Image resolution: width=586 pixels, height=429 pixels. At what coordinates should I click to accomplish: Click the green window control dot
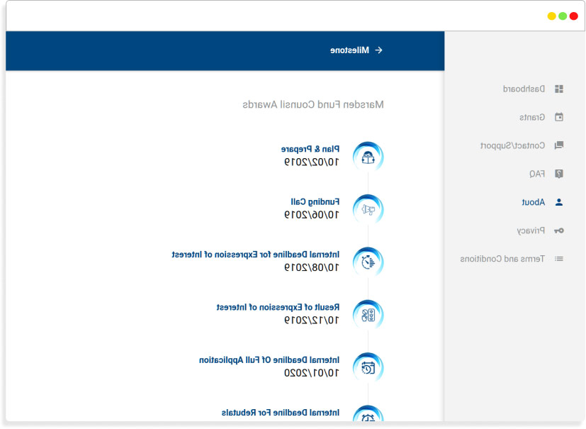(x=563, y=16)
